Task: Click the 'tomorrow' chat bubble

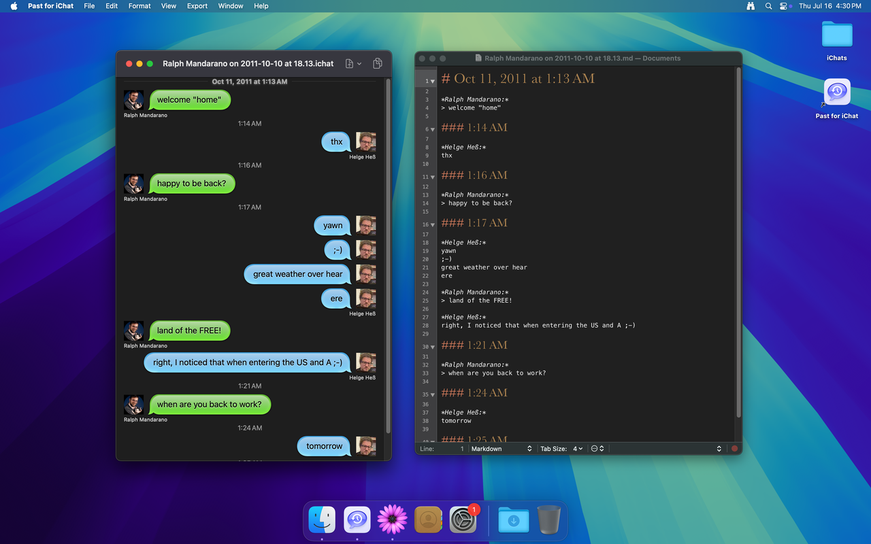Action: [x=324, y=446]
